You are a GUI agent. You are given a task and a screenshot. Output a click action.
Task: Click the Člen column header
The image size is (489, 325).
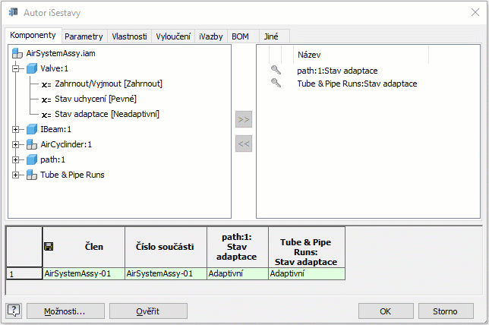tap(84, 247)
